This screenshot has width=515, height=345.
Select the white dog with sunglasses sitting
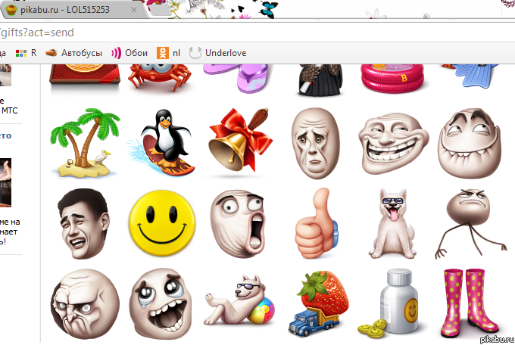click(392, 222)
